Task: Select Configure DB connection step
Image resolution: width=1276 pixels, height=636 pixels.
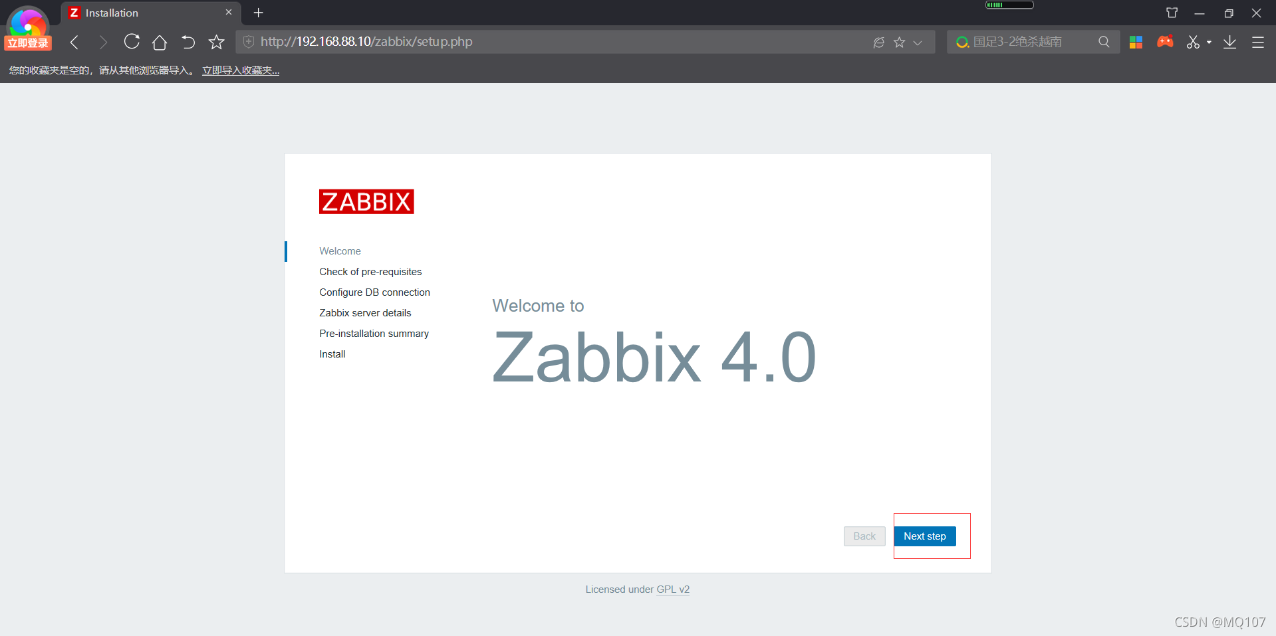Action: click(x=374, y=292)
